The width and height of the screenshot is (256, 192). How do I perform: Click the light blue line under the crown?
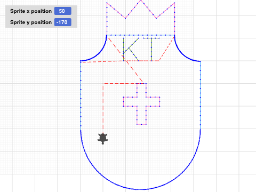(141, 35)
